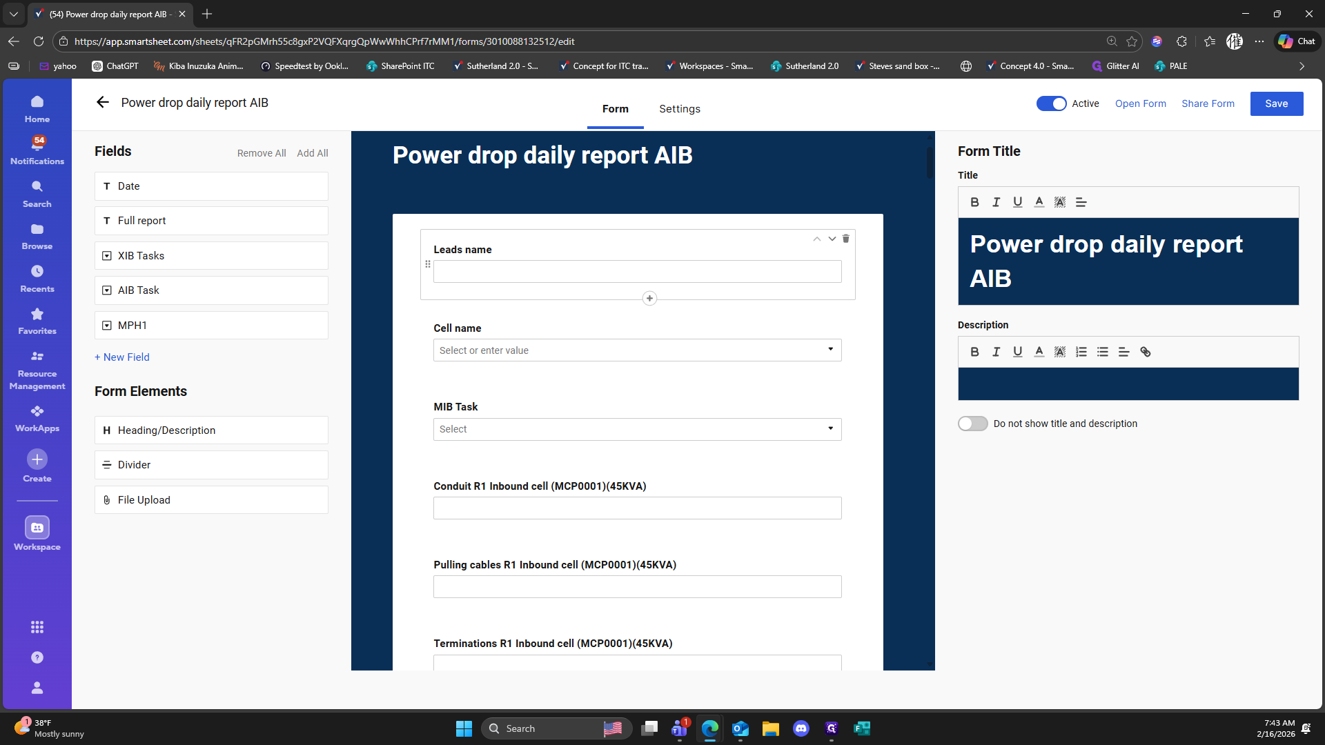Open Notifications in the left sidebar
This screenshot has width=1325, height=745.
(x=37, y=150)
